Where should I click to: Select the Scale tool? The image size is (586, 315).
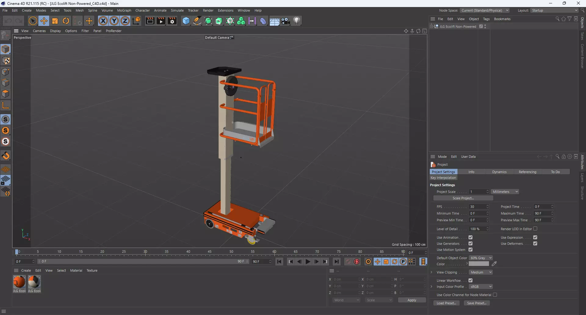55,21
